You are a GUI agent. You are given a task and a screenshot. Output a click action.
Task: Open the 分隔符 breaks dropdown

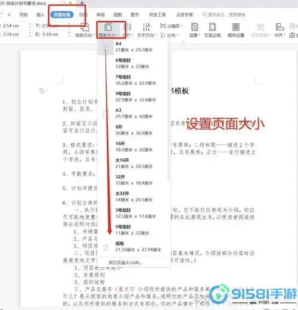pos(171,26)
